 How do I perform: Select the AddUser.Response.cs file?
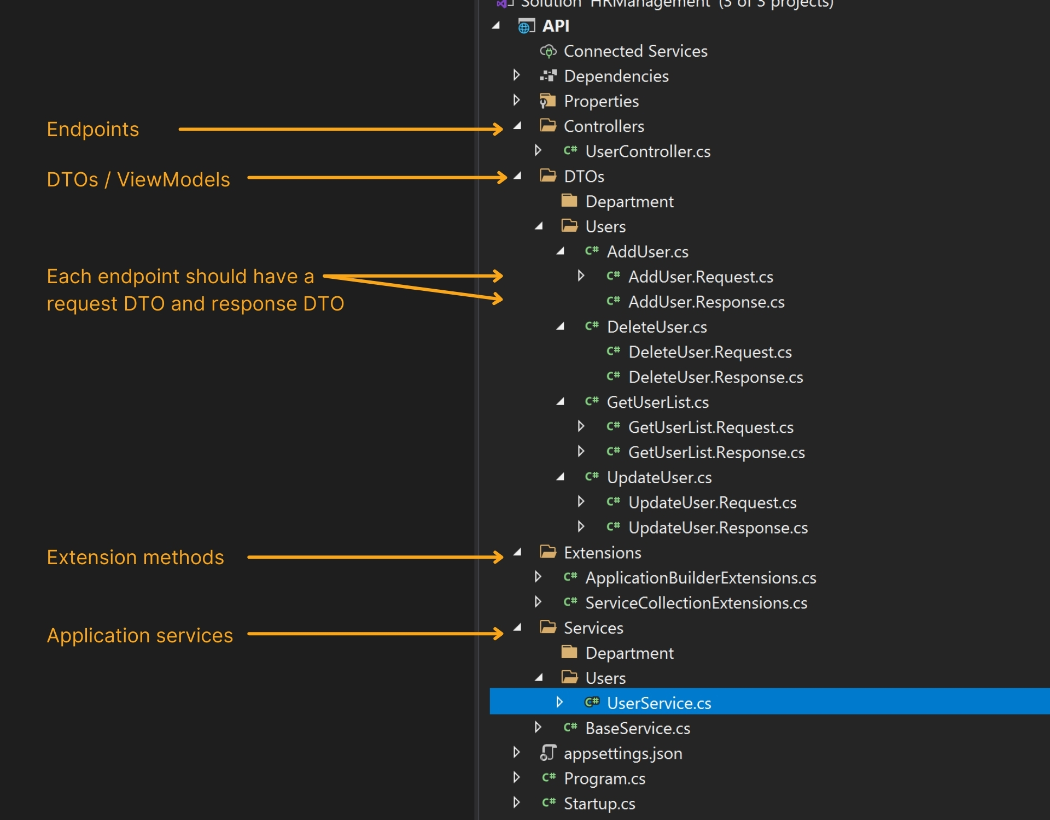coord(705,302)
